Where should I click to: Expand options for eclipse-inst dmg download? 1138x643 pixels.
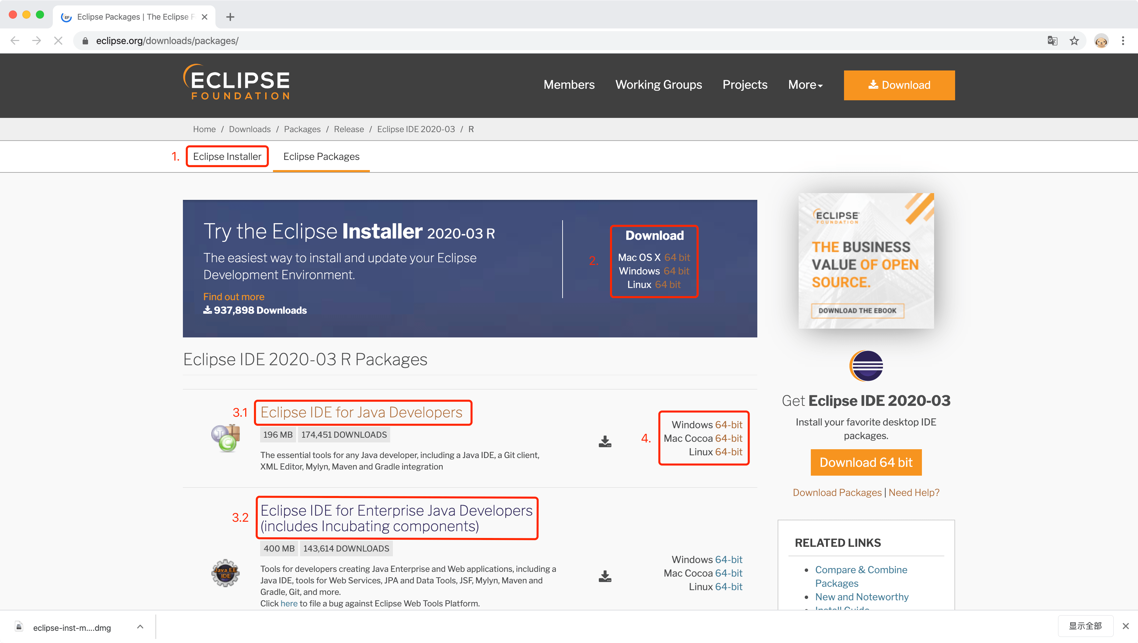(x=140, y=627)
